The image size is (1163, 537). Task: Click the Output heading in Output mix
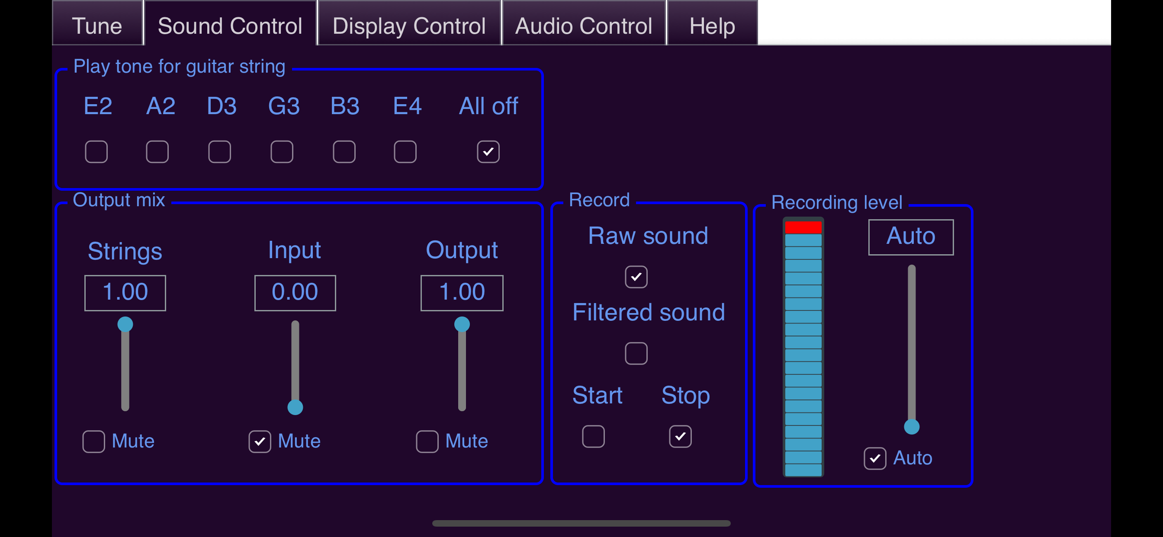(461, 250)
